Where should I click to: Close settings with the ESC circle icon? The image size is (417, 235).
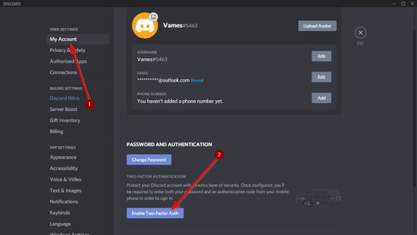tap(360, 33)
